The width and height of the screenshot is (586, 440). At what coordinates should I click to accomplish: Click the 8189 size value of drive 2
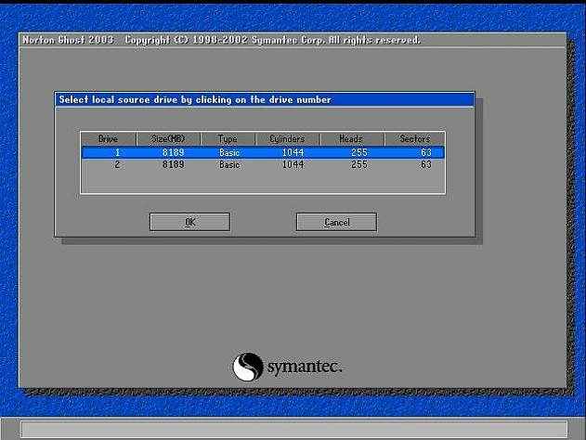click(x=174, y=164)
